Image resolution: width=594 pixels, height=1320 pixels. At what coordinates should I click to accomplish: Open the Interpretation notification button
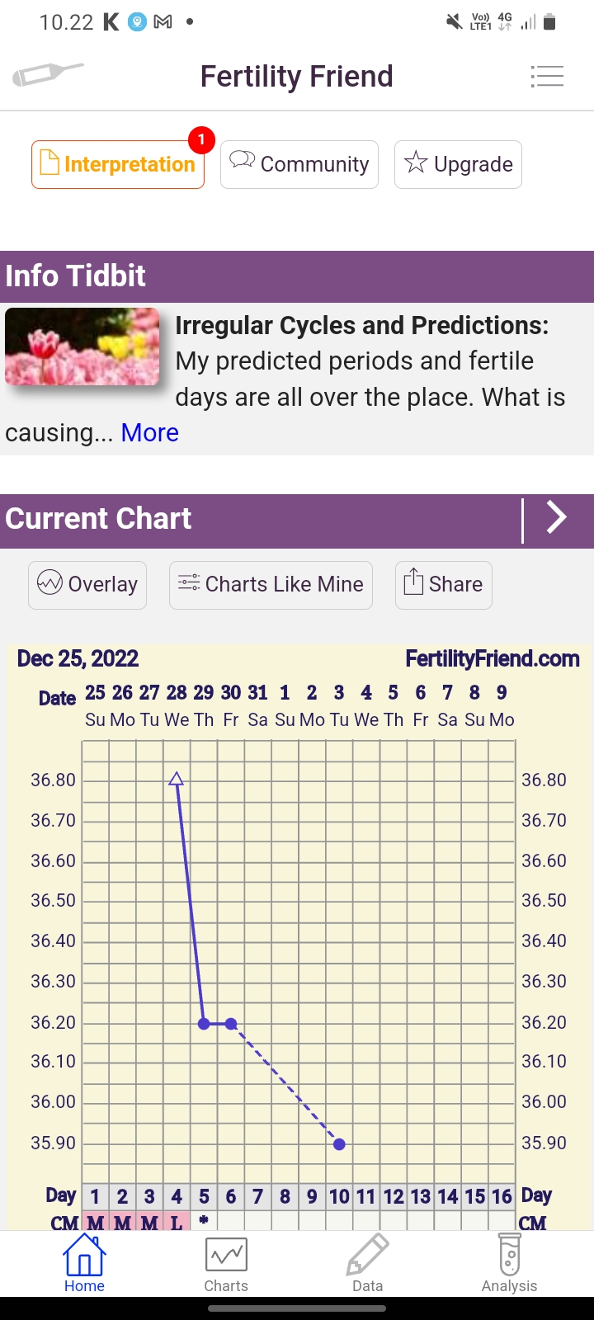[x=118, y=165]
